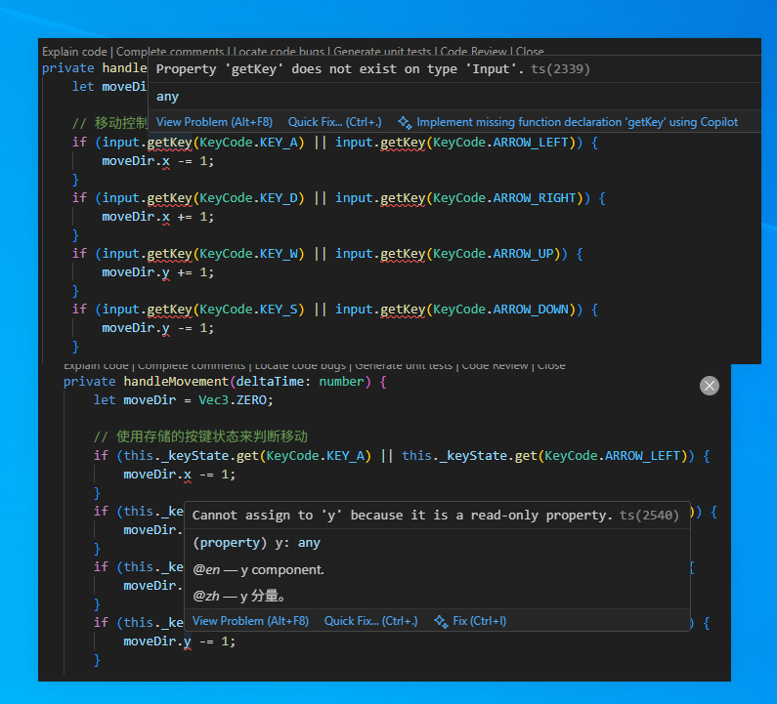Click the '@zh — y 分量。' doc line
This screenshot has height=704, width=777.
[x=238, y=596]
